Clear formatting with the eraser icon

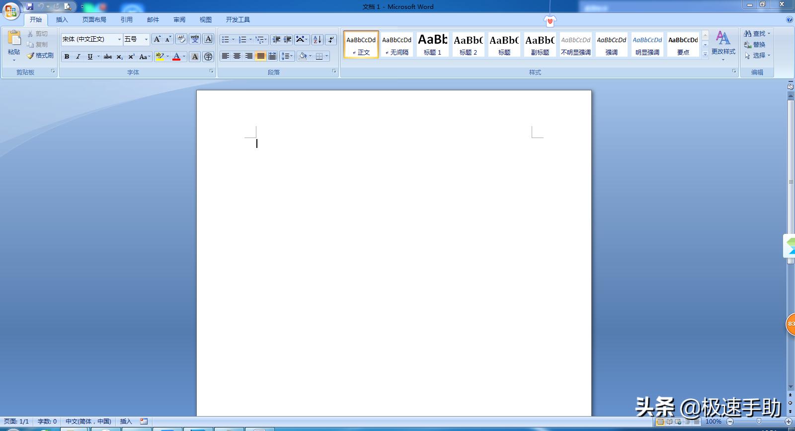coord(181,39)
